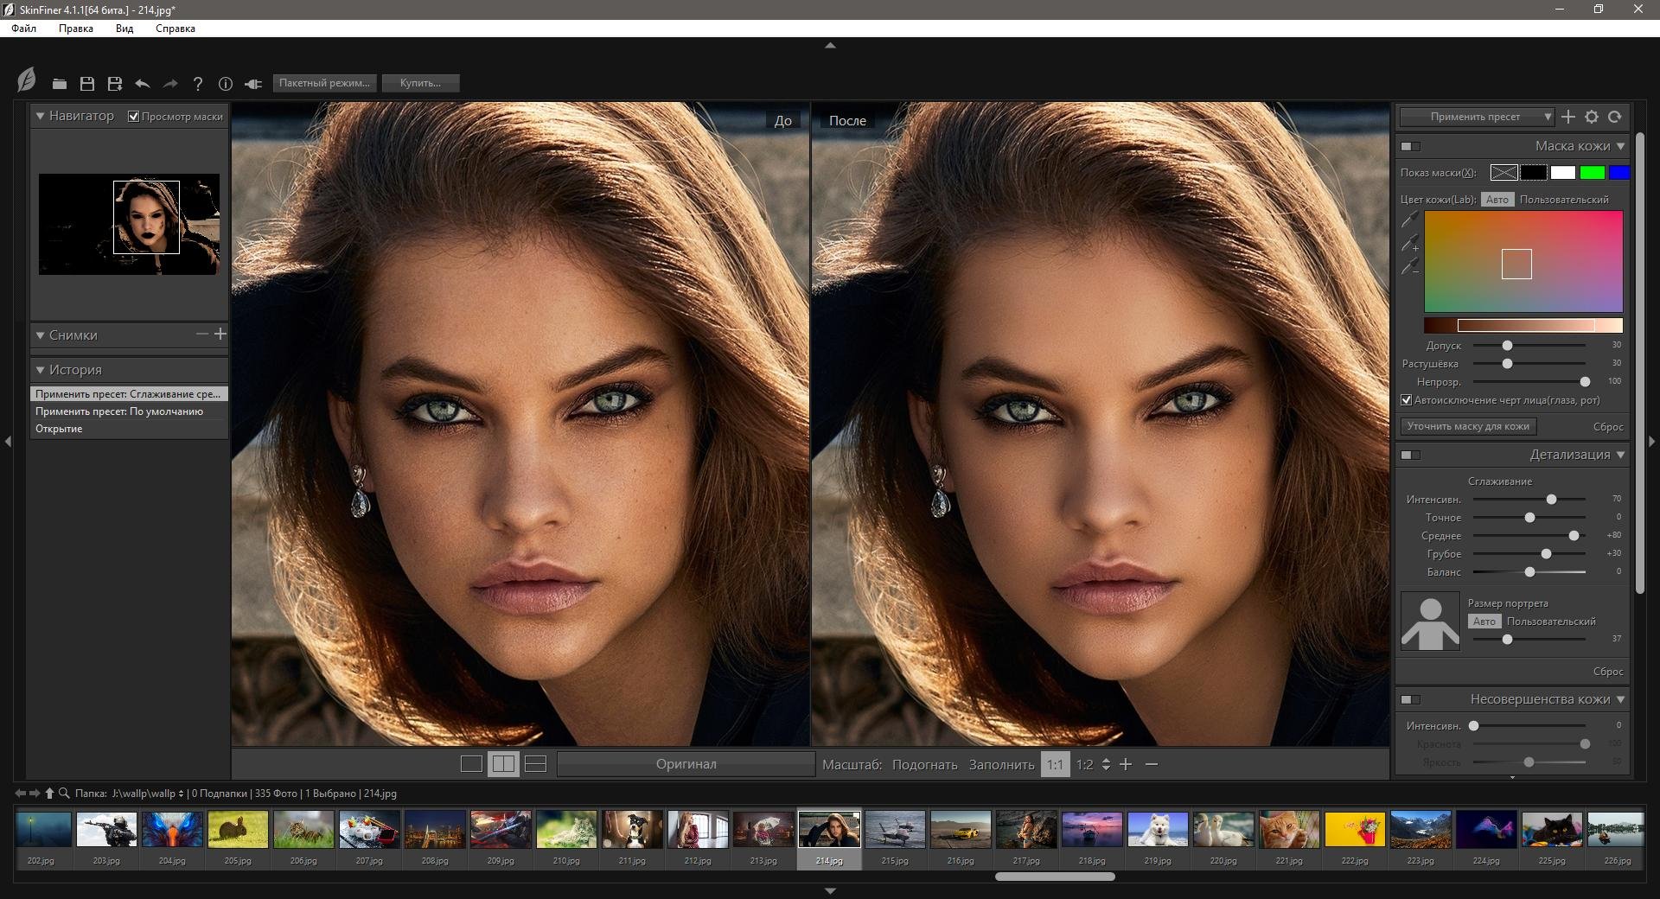Uncheck the mask preview checkbox in Navigator
Image resolution: width=1660 pixels, height=899 pixels.
(134, 117)
